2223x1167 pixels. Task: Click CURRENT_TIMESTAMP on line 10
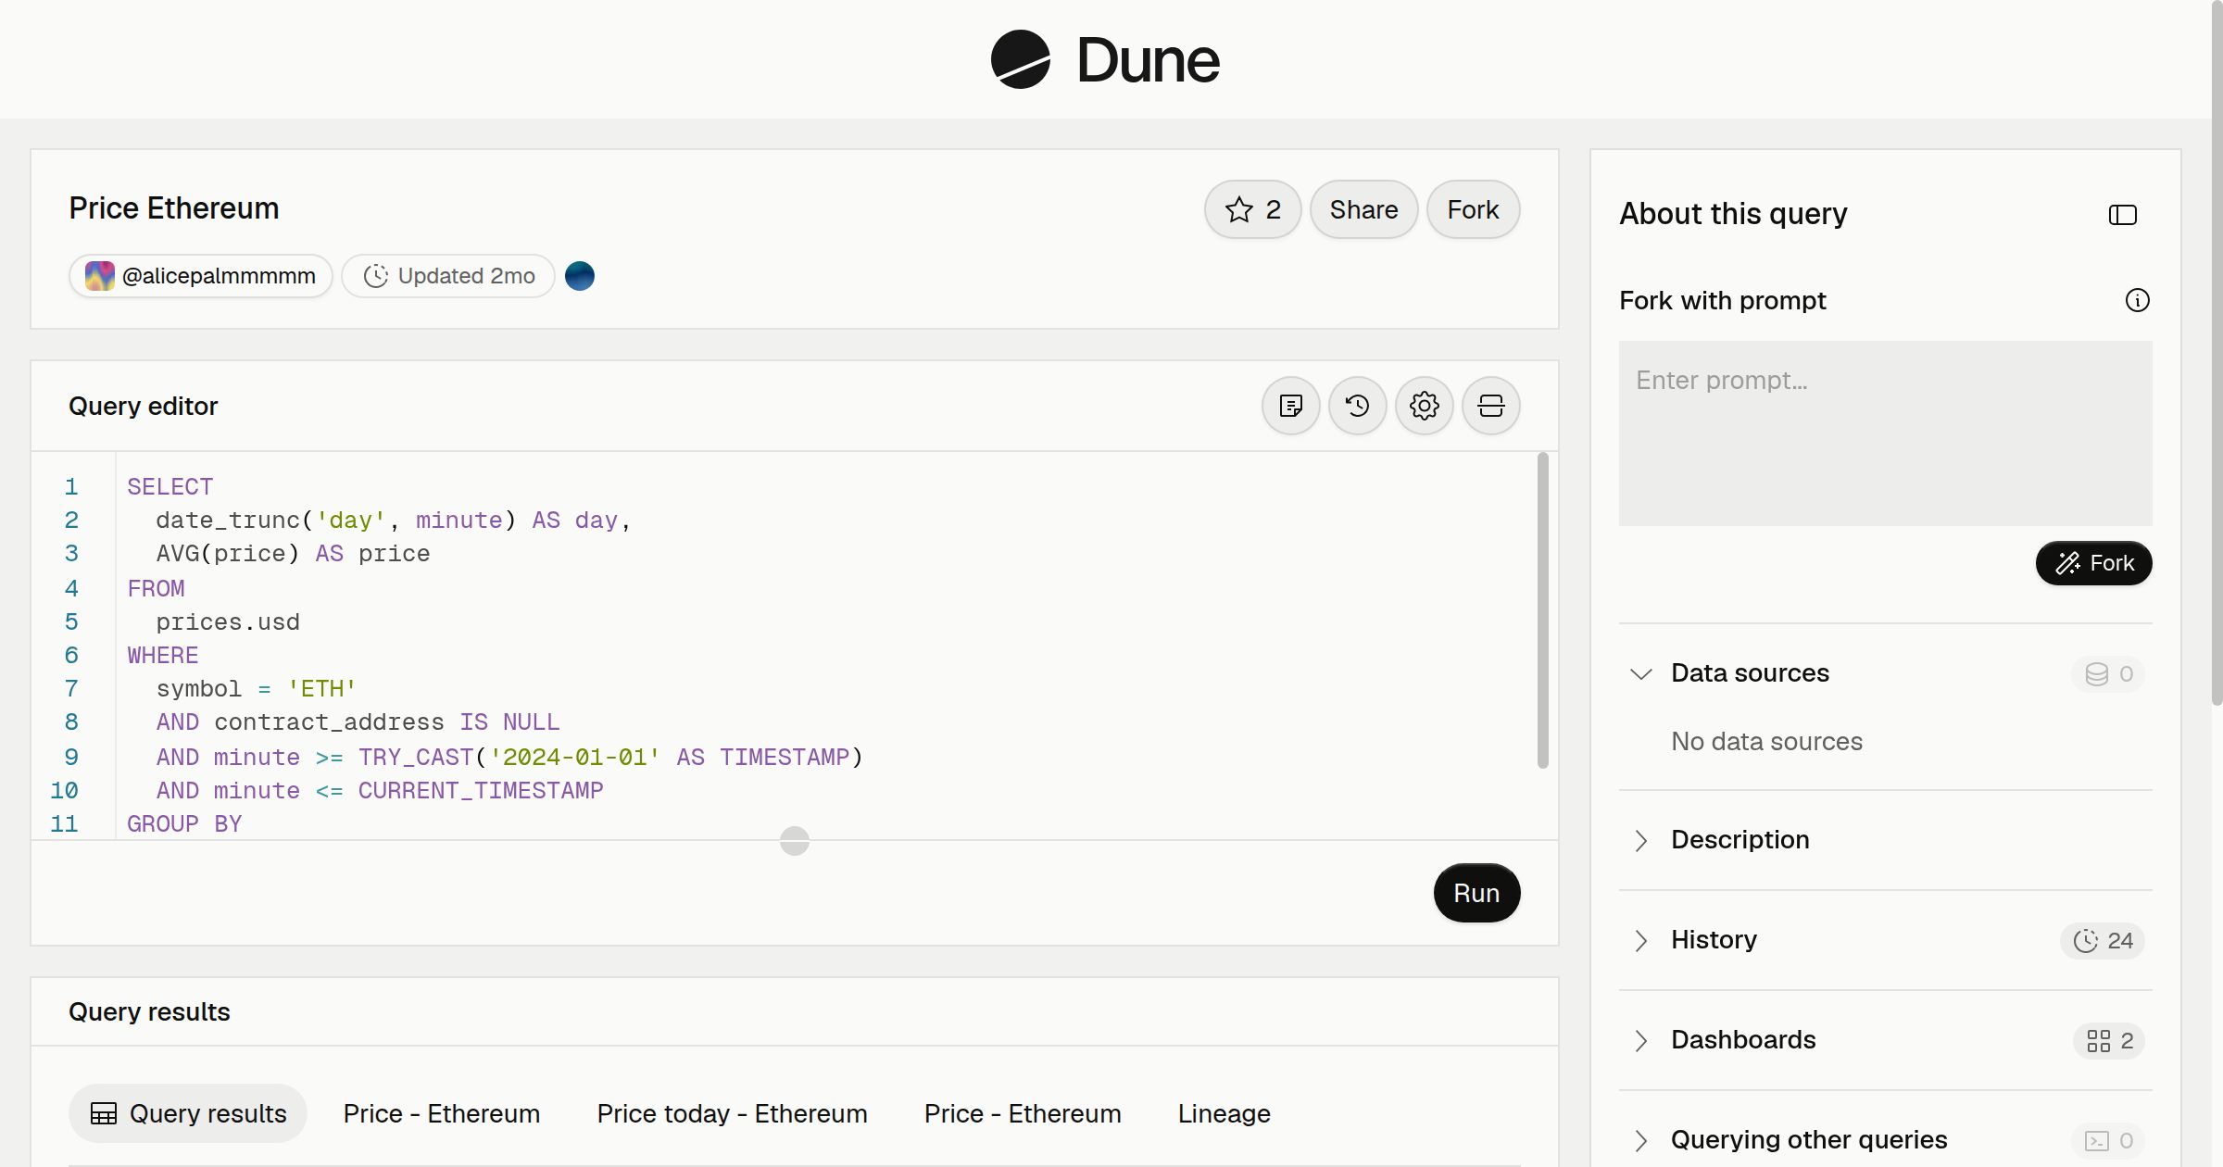tap(481, 791)
